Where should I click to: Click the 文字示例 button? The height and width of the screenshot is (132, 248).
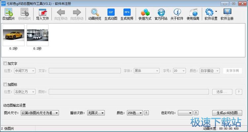pos(232,71)
